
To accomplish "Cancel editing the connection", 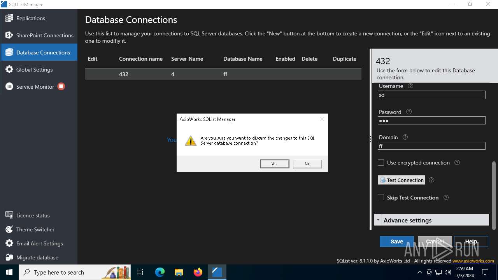I will 435,241.
